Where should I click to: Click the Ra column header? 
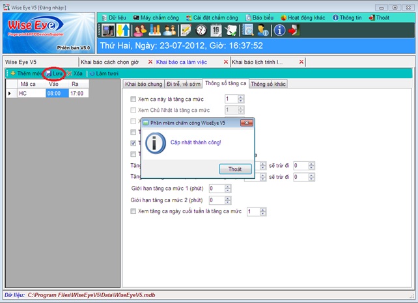79,84
